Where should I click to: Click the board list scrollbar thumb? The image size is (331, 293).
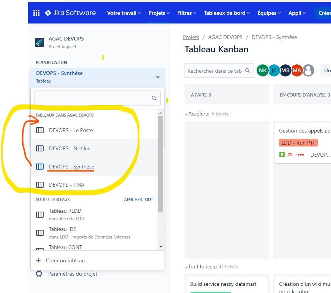coord(161,164)
